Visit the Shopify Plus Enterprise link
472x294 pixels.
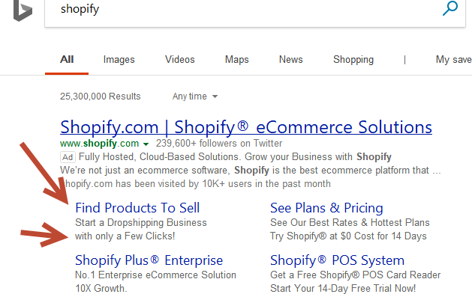[x=149, y=260]
